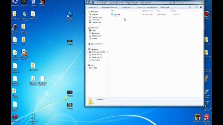Select Program Files (x86) in the breadcrumb
Screen dimensions: 223x125
point(132,3)
